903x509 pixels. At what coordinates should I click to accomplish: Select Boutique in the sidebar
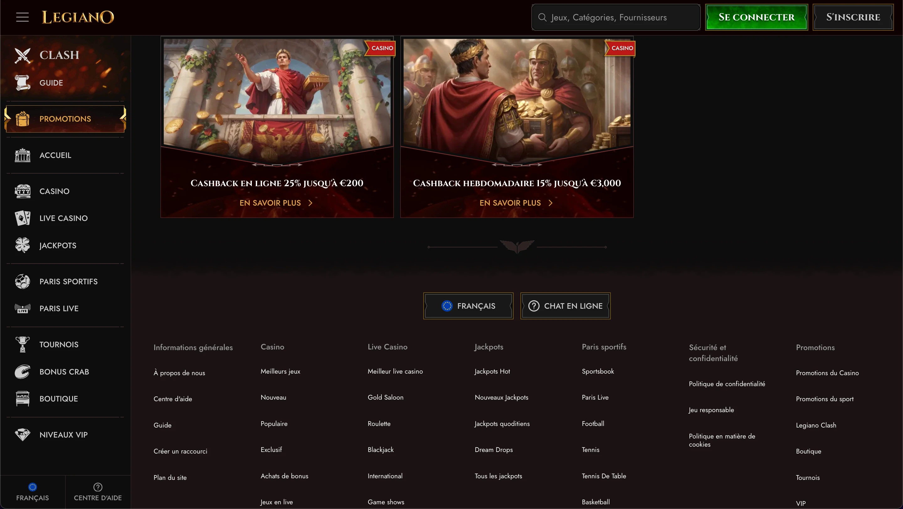65,399
